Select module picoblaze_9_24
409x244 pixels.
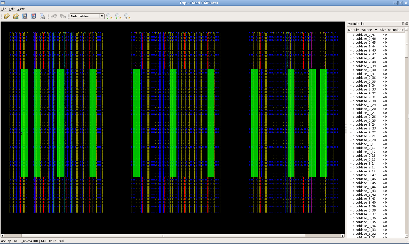pyautogui.click(x=364, y=124)
